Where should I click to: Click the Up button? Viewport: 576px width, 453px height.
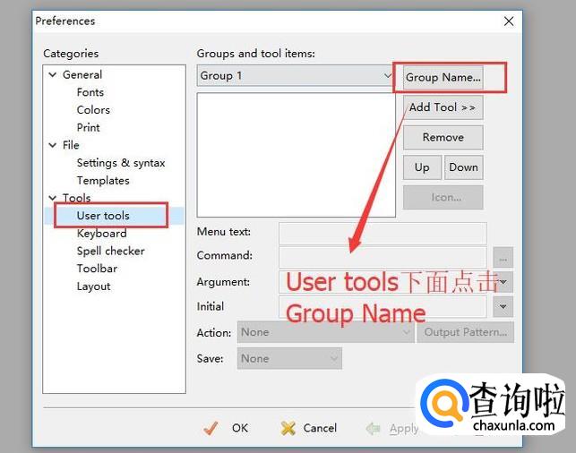(x=422, y=167)
